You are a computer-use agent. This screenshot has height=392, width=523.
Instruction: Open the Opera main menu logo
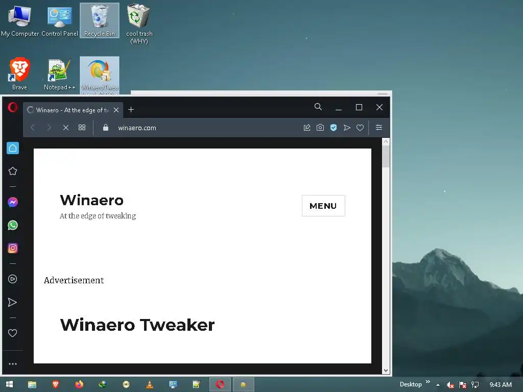[x=13, y=107]
